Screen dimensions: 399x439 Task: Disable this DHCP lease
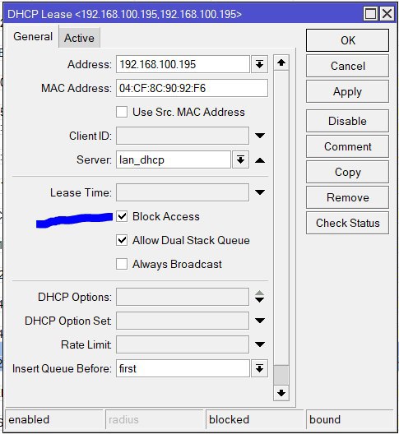347,121
